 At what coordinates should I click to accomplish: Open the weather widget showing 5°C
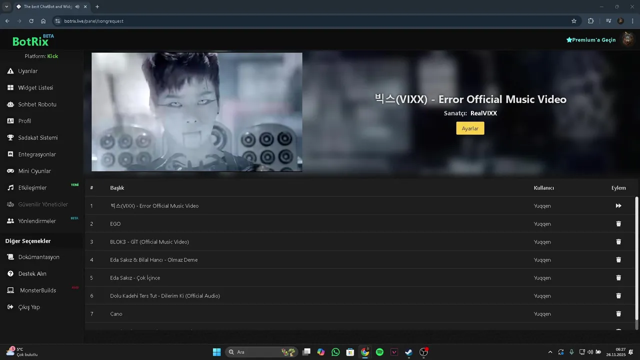(x=22, y=352)
